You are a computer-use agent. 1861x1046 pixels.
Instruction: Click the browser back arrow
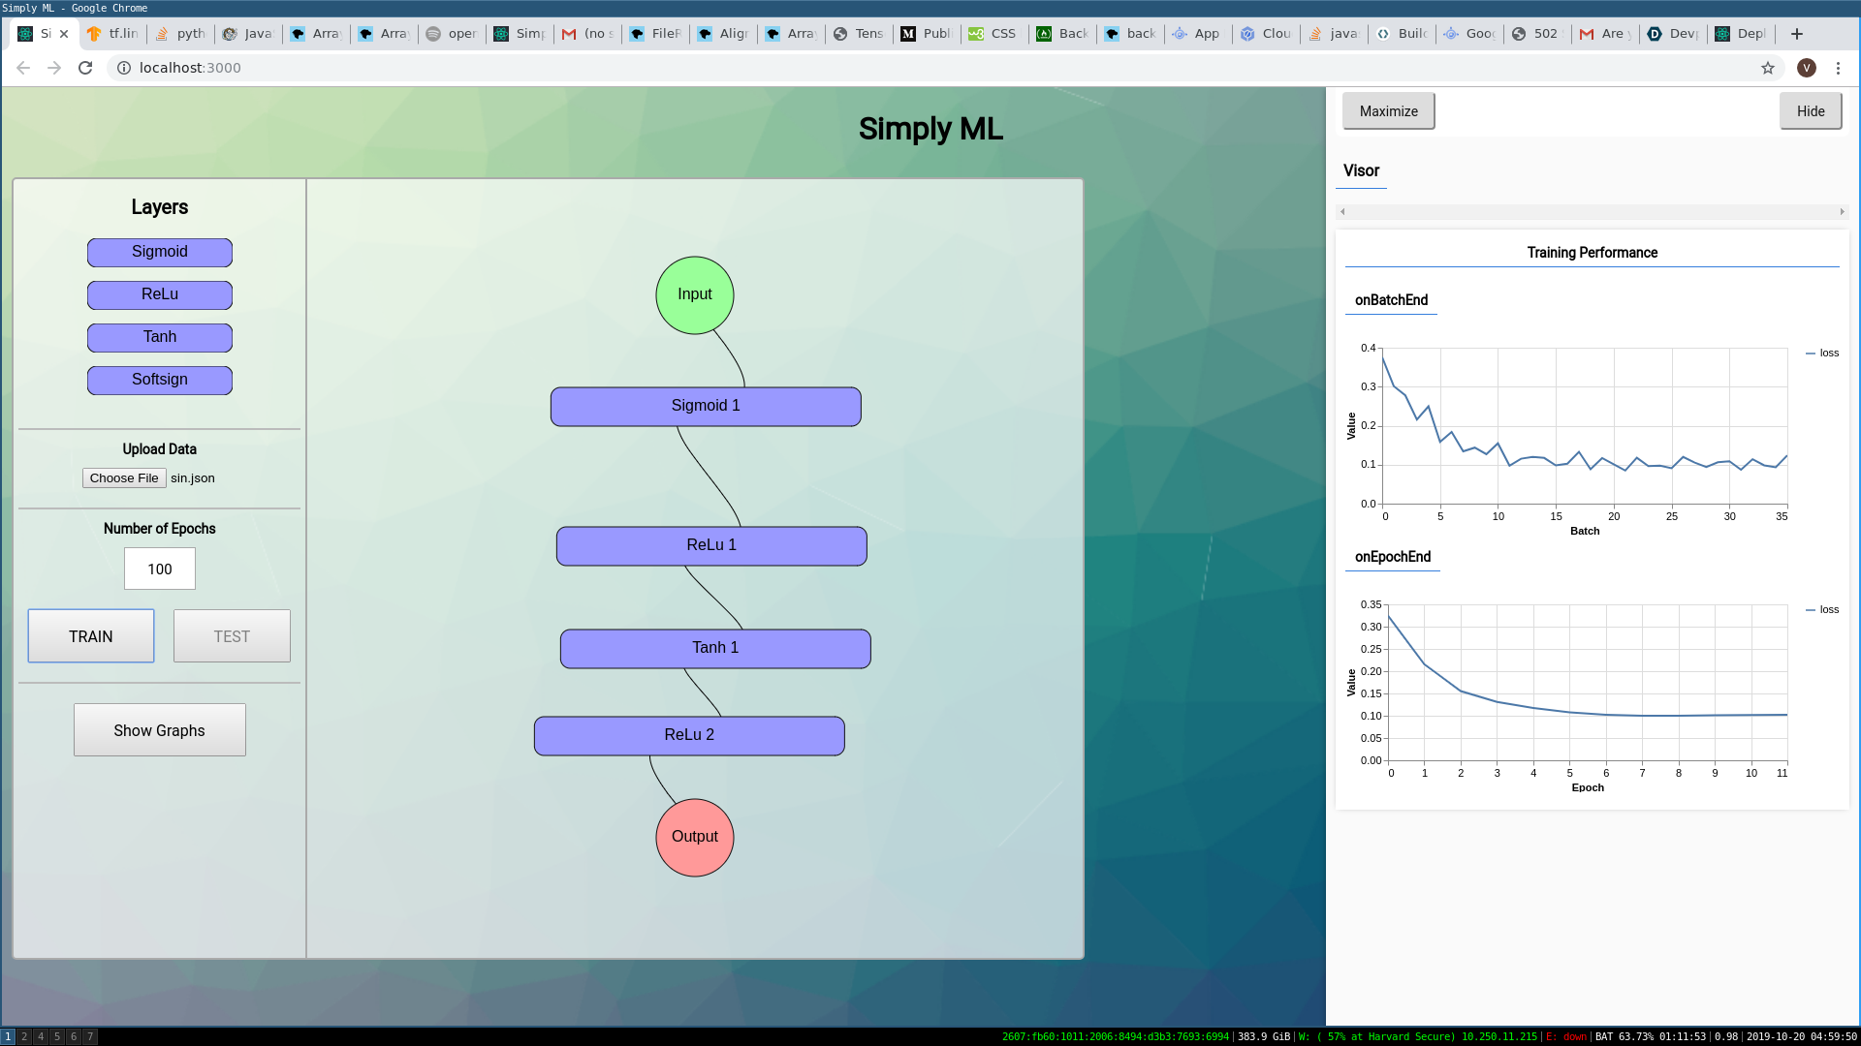[x=23, y=68]
